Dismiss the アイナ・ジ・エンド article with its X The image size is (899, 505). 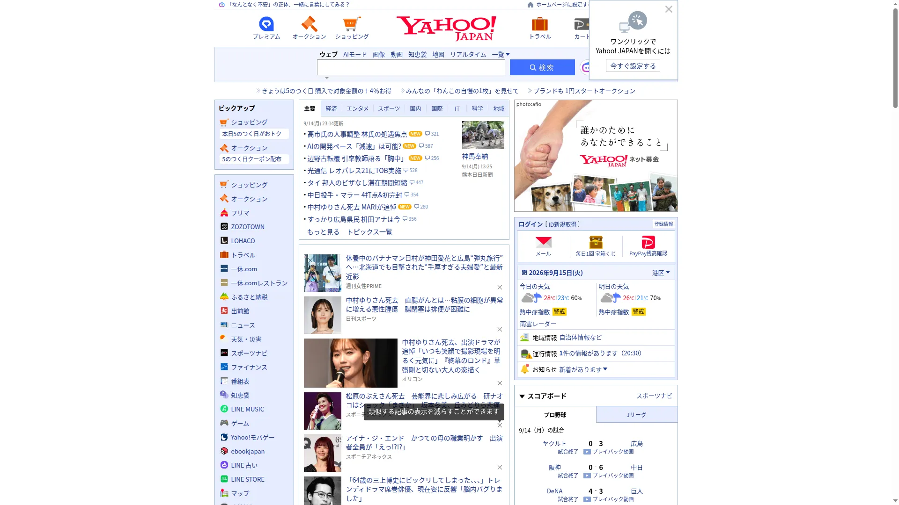tap(500, 468)
